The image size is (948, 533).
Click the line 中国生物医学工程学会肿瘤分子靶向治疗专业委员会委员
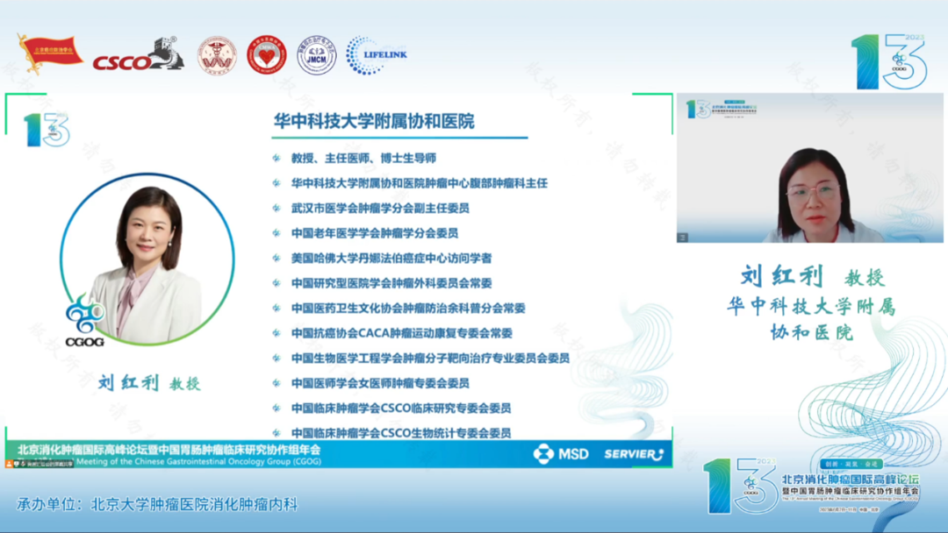[430, 359]
